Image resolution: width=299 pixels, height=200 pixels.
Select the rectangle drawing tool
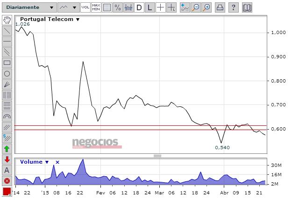click(x=7, y=63)
